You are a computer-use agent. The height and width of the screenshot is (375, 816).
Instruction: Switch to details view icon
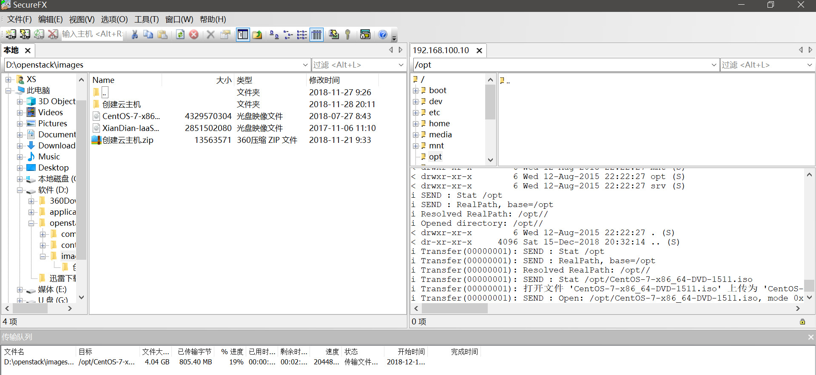316,34
